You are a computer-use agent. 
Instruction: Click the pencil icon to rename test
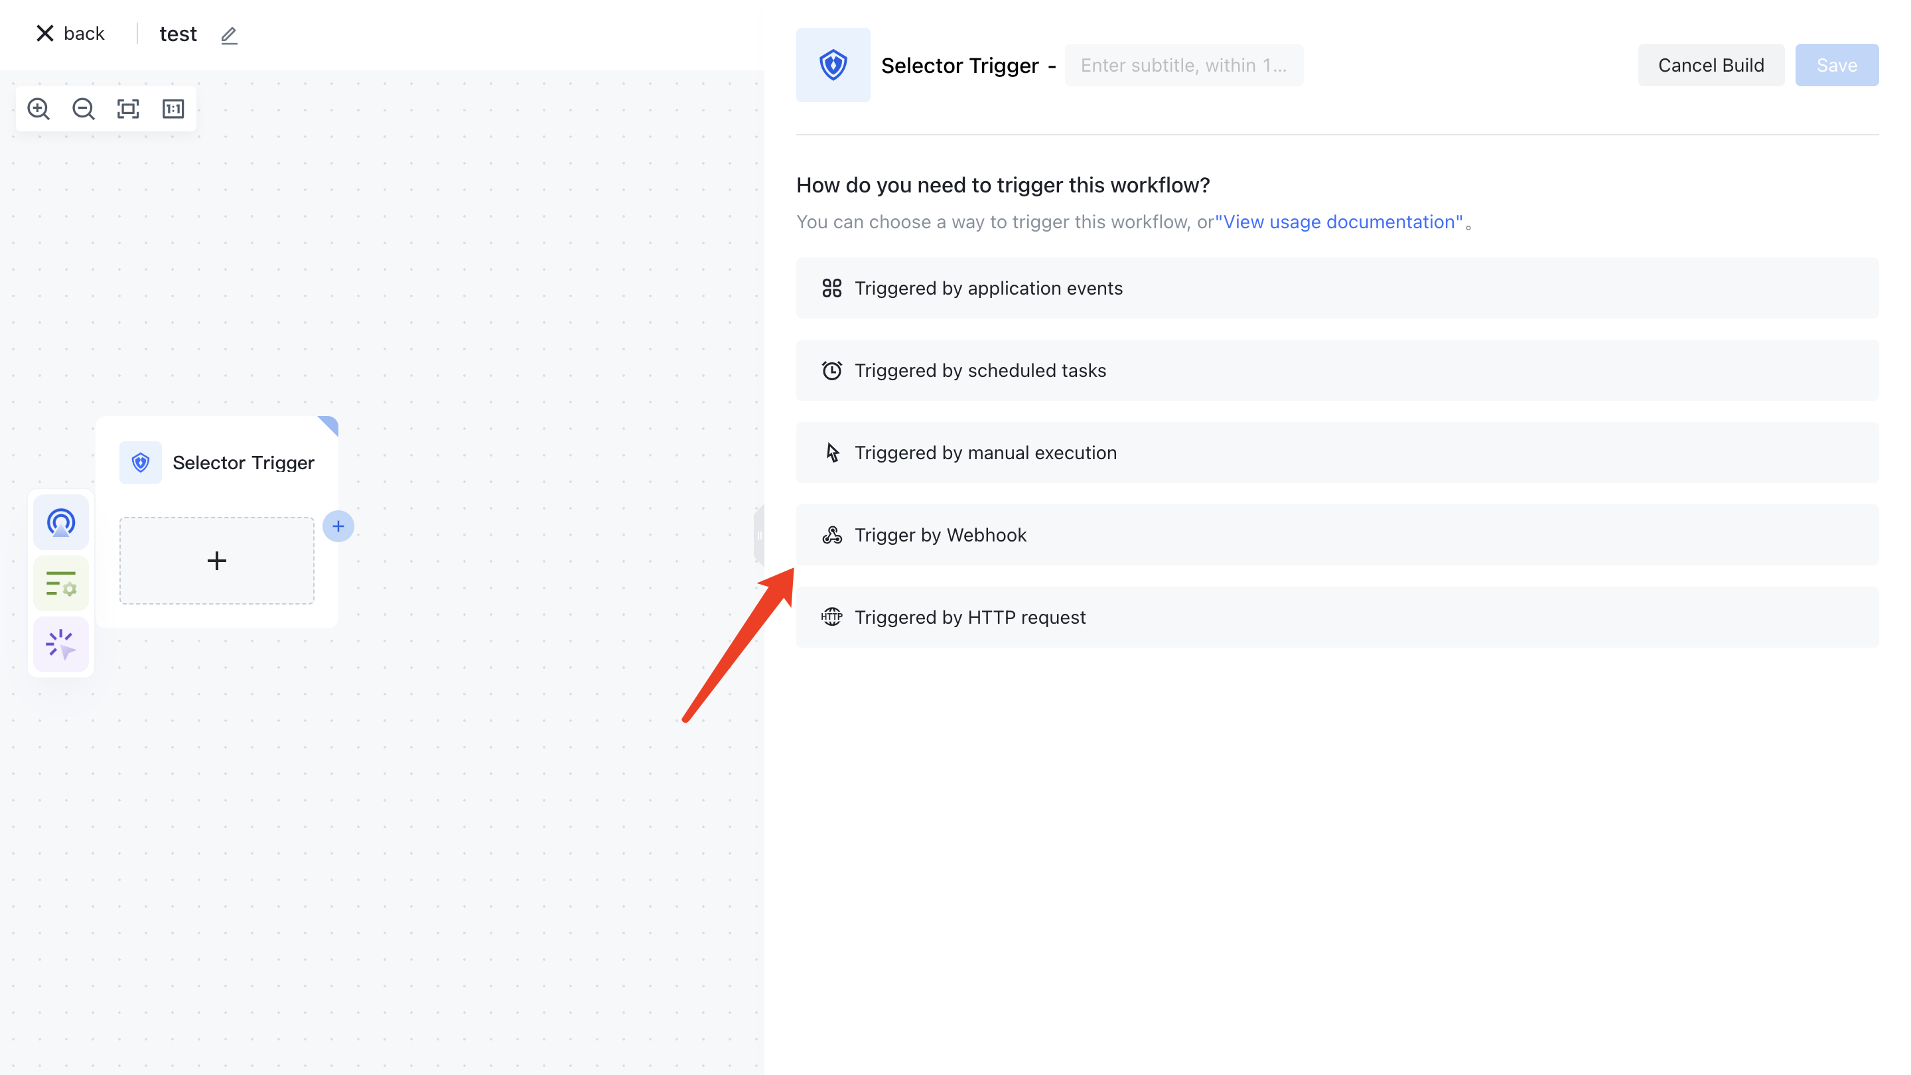point(229,35)
